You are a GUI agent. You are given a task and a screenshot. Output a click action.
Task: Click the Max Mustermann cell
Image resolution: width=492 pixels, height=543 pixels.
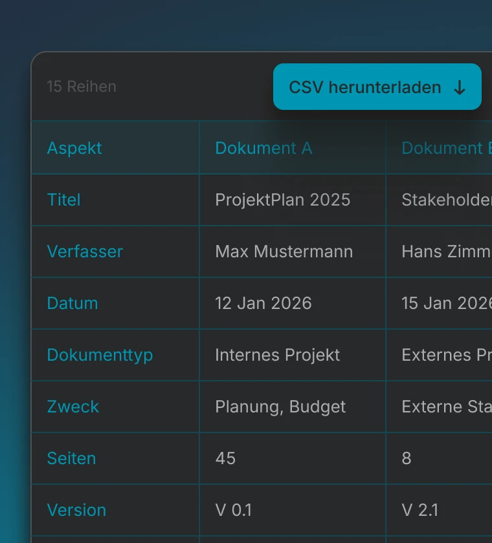point(284,251)
